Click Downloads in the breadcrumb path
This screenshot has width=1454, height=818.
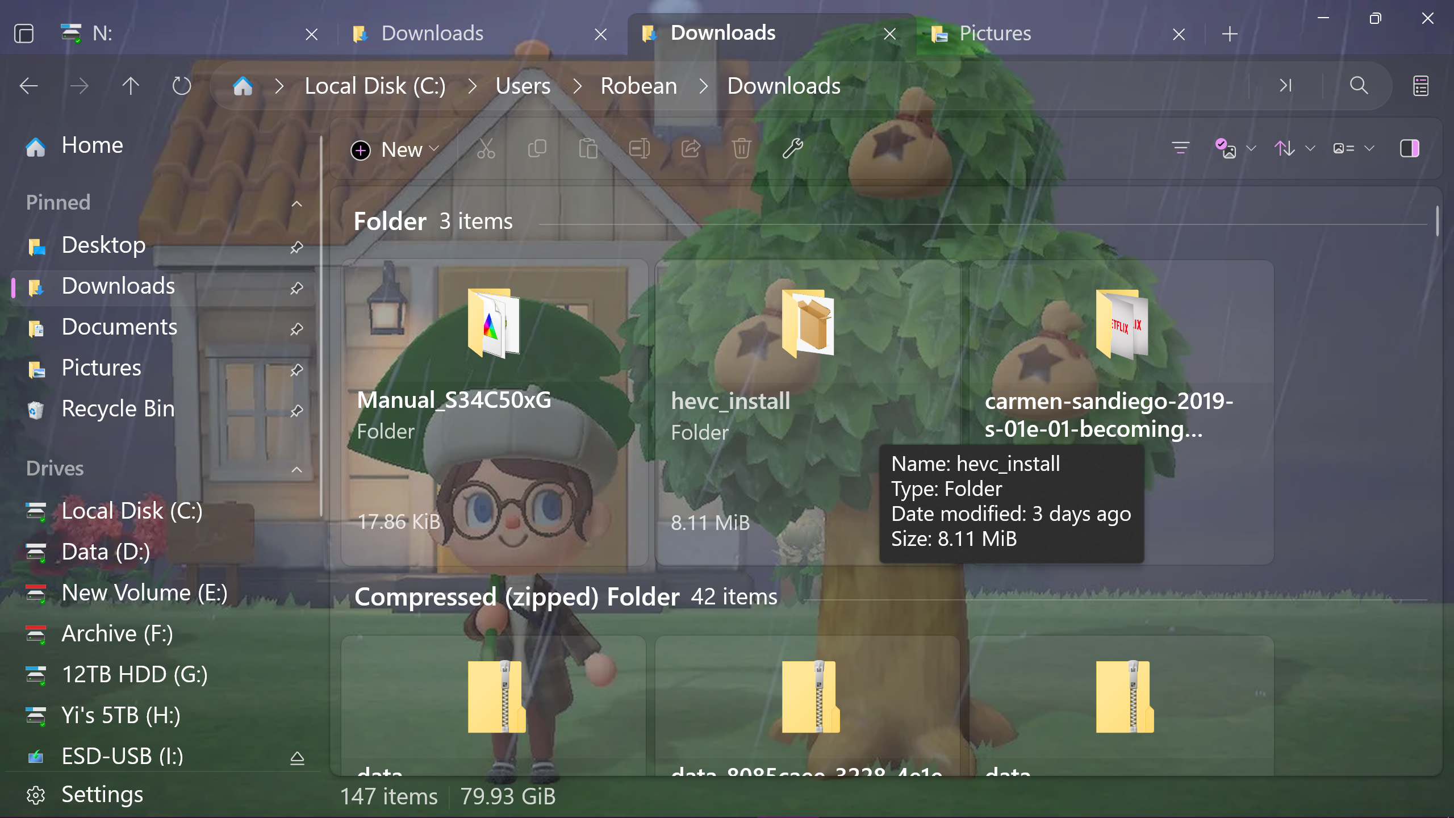pyautogui.click(x=784, y=86)
